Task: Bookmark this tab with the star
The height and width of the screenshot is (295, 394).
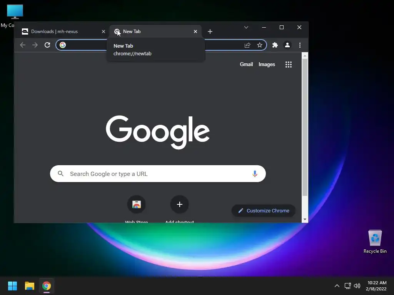Action: pyautogui.click(x=260, y=45)
